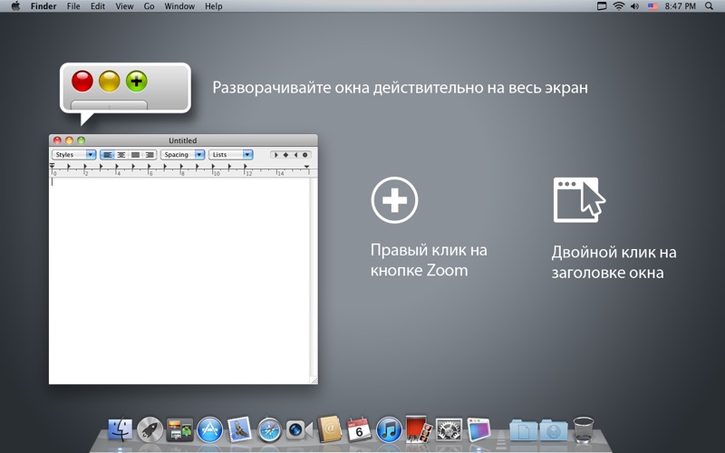Image resolution: width=725 pixels, height=453 pixels.
Task: Launch the App Store dock icon
Action: pyautogui.click(x=210, y=429)
